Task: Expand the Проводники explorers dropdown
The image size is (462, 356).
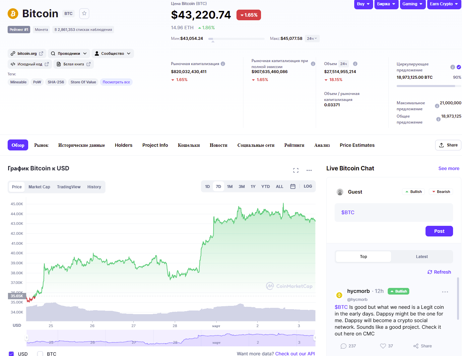Action: tap(69, 53)
